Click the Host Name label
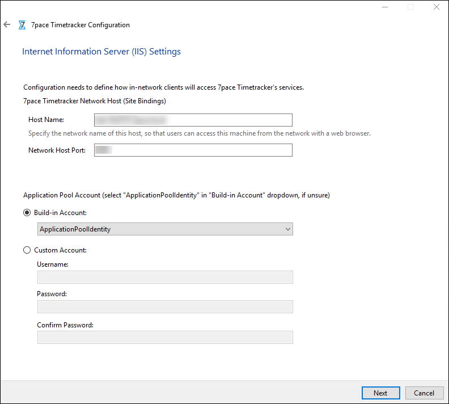 tap(46, 120)
